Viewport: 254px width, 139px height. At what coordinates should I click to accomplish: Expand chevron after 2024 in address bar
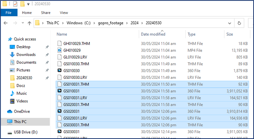click(x=142, y=23)
